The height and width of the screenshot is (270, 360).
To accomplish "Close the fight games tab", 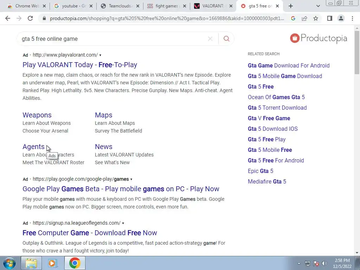I will [184, 6].
